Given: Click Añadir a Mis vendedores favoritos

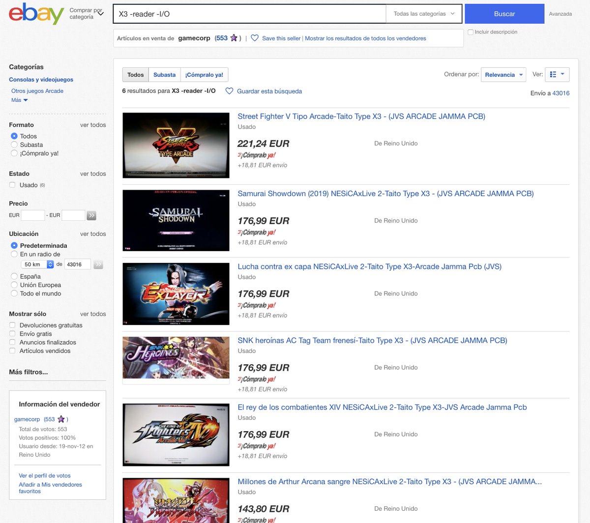Looking at the screenshot, I should [x=50, y=488].
